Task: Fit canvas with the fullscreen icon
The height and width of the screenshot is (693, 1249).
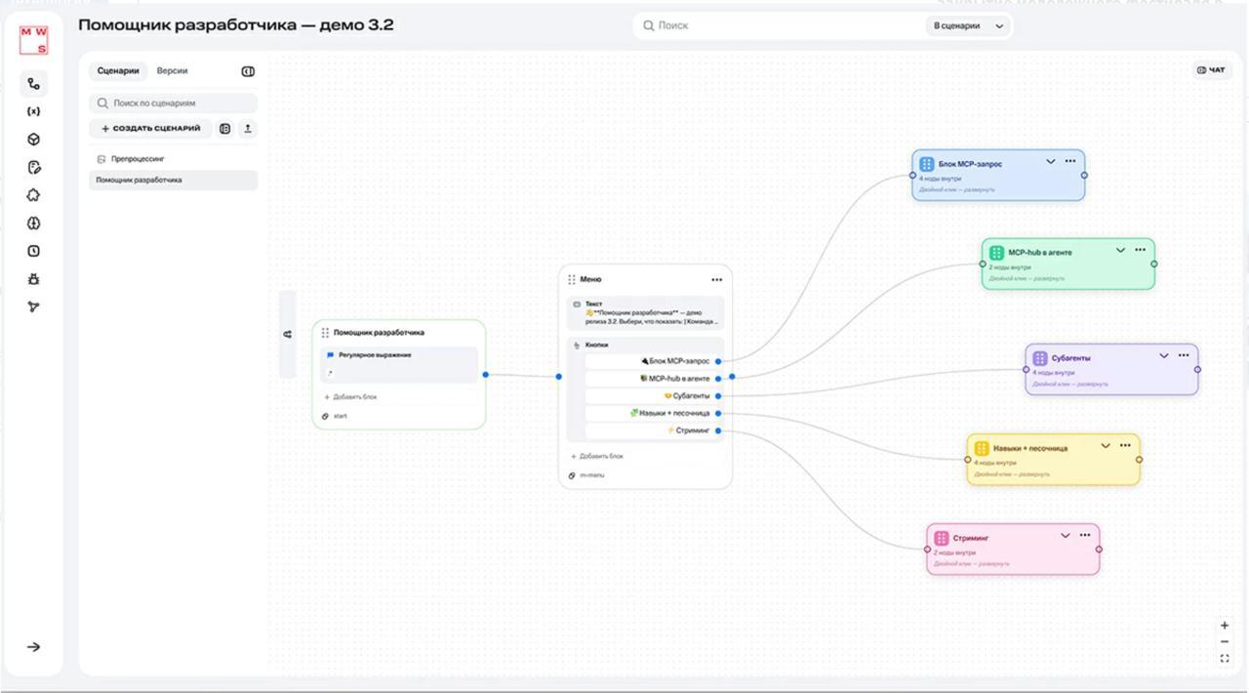Action: pos(1225,659)
